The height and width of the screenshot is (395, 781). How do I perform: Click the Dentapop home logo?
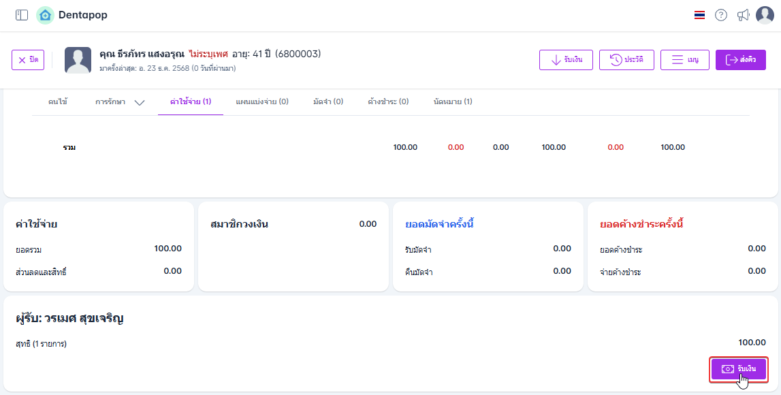click(45, 15)
